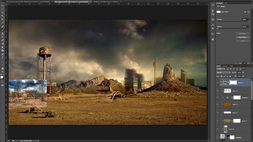Toggle visibility of Layer 12
The width and height of the screenshot is (253, 142).
(217, 112)
